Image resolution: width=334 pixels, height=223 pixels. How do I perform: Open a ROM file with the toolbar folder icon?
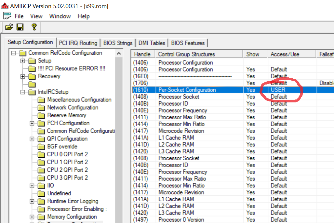(9, 27)
